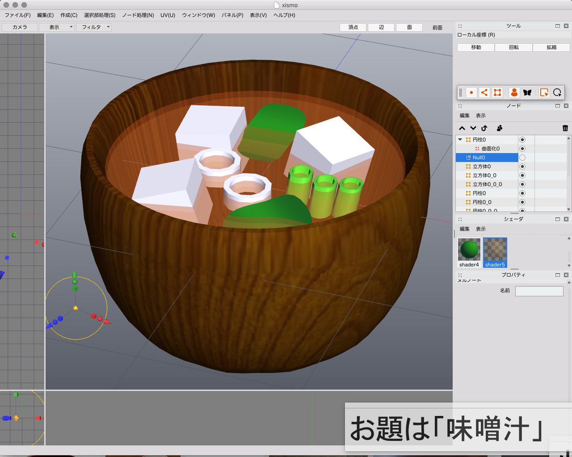Toggle visibility radio for 曲面化0
Screen dimensions: 572x457
pyautogui.click(x=522, y=149)
